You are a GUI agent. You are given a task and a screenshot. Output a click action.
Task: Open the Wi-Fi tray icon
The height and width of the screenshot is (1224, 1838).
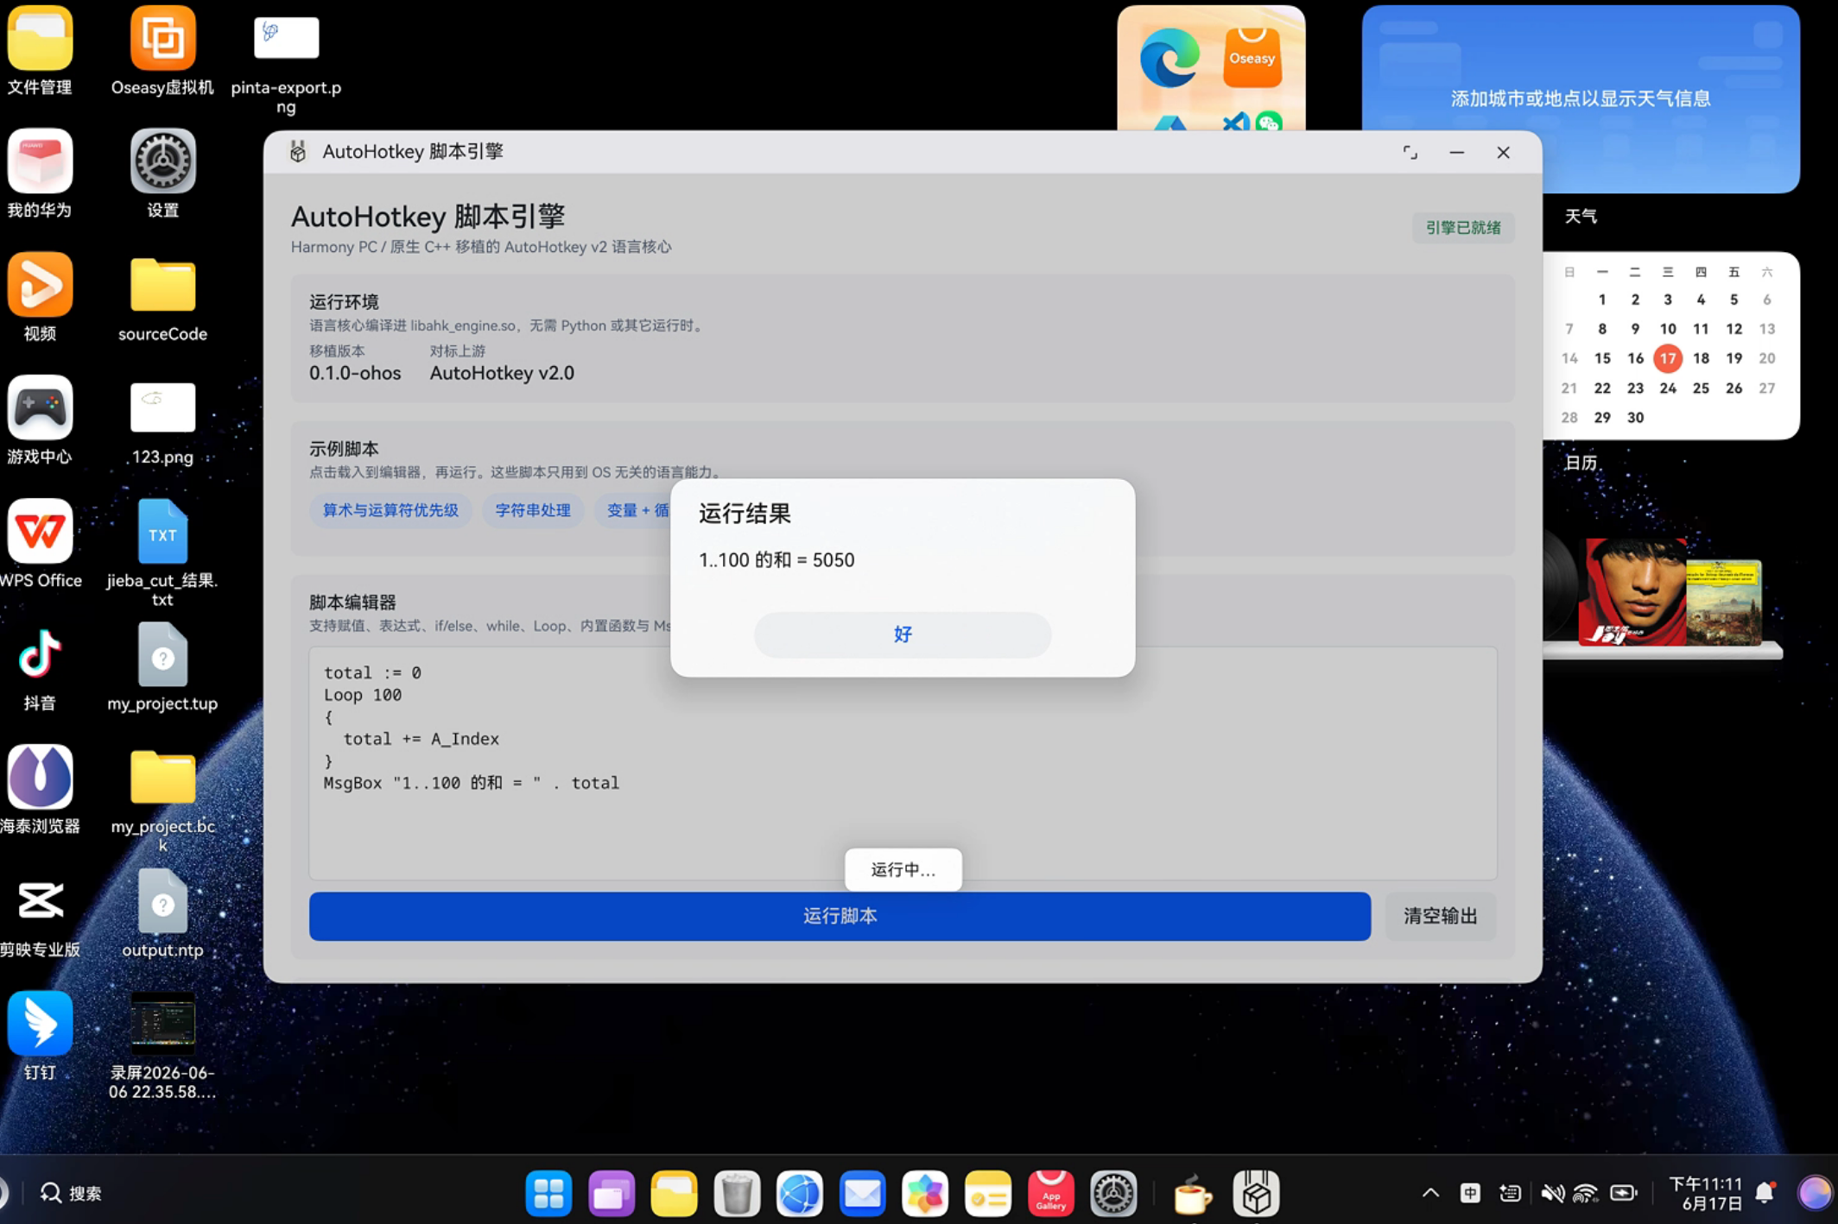(1585, 1193)
